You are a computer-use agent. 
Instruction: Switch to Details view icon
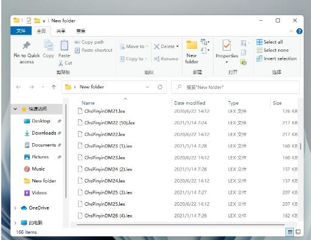290,232
